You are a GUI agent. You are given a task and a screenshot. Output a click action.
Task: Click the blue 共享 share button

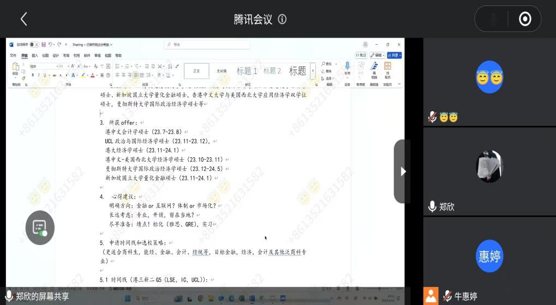[x=395, y=56]
